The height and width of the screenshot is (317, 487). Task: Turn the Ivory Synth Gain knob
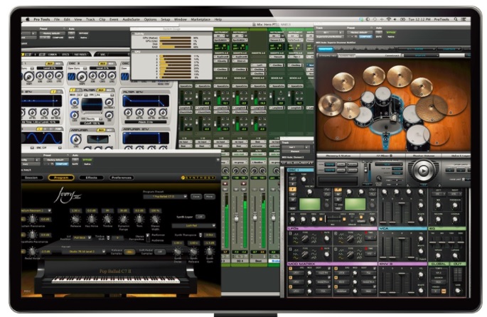[210, 251]
